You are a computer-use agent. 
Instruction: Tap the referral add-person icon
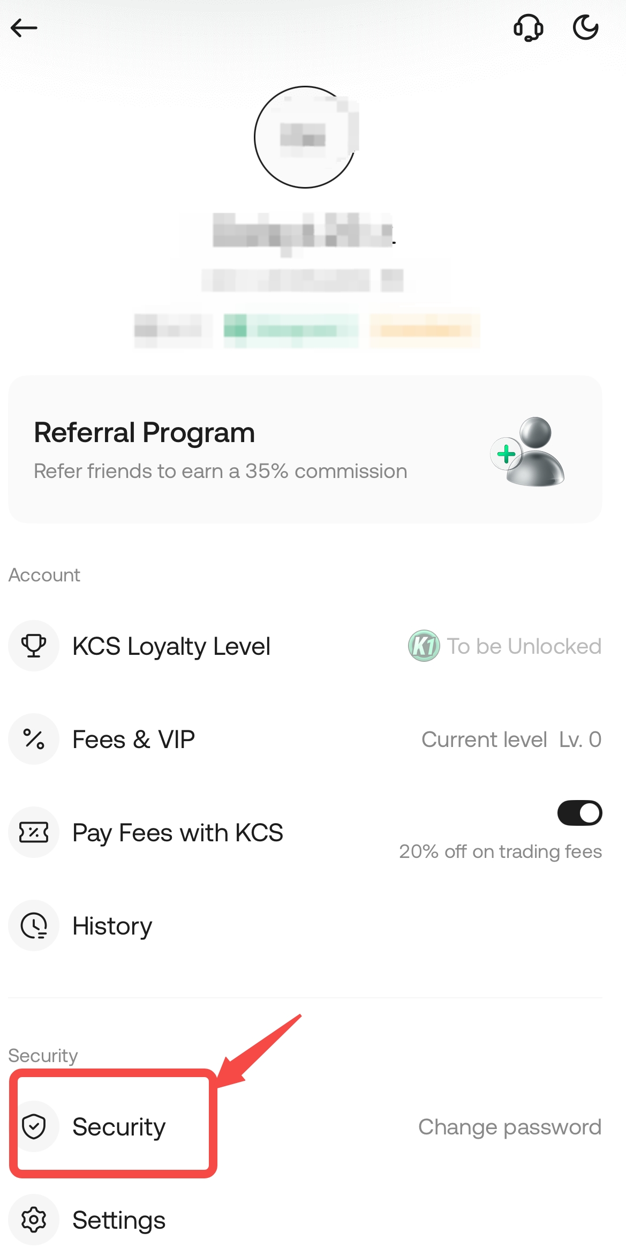click(x=528, y=452)
